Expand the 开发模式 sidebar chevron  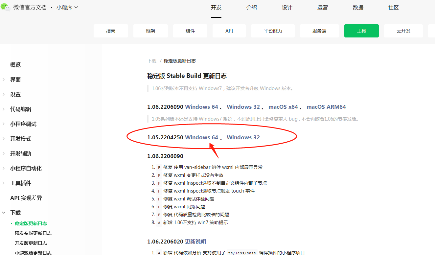click(4, 139)
